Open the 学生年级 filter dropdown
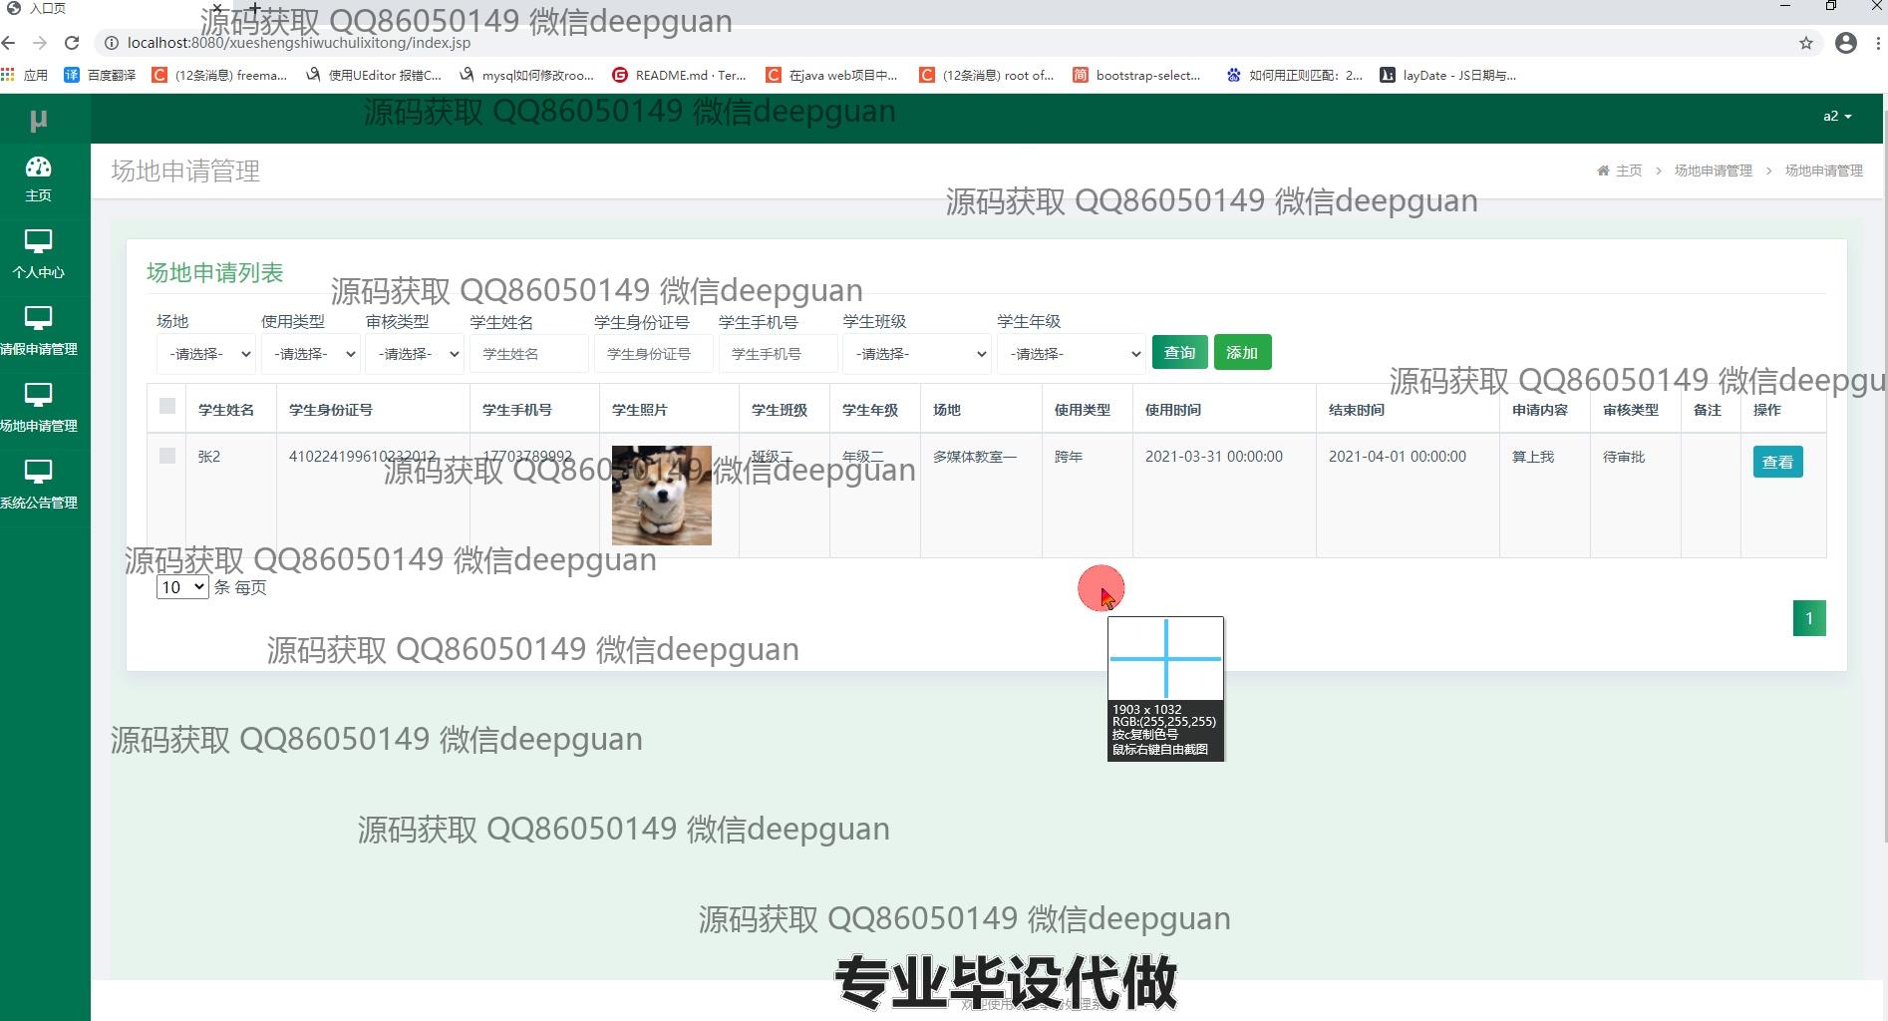Screen dimensions: 1888x1021 1071,354
